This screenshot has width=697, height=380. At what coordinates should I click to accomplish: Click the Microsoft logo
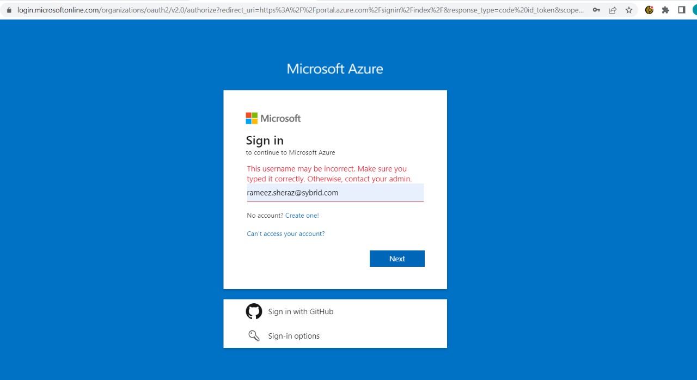coord(273,118)
